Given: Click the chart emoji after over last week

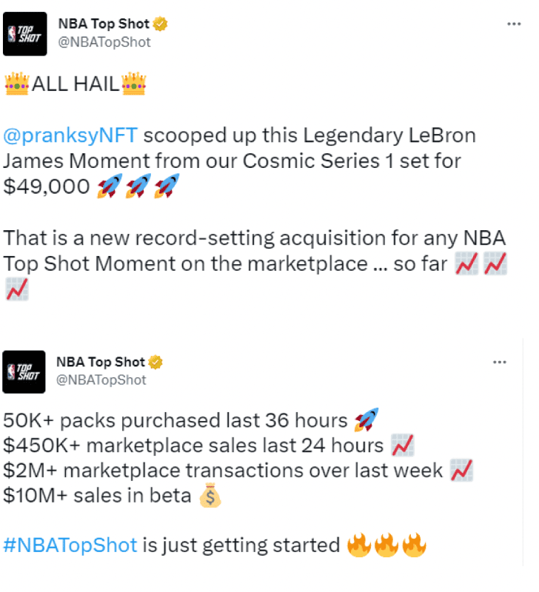Looking at the screenshot, I should (461, 471).
